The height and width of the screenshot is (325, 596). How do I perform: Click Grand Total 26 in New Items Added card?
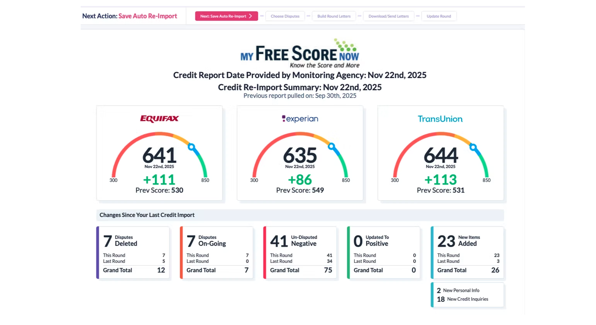[468, 270]
